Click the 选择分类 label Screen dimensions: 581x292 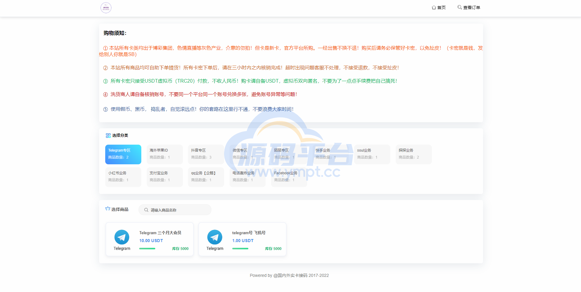point(120,135)
